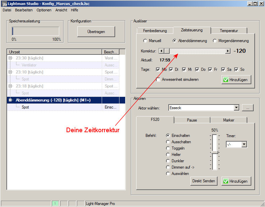Screen dimensions: 265x207
Task: Select the 'Dimmen auf ->' command
Action: pos(168,167)
